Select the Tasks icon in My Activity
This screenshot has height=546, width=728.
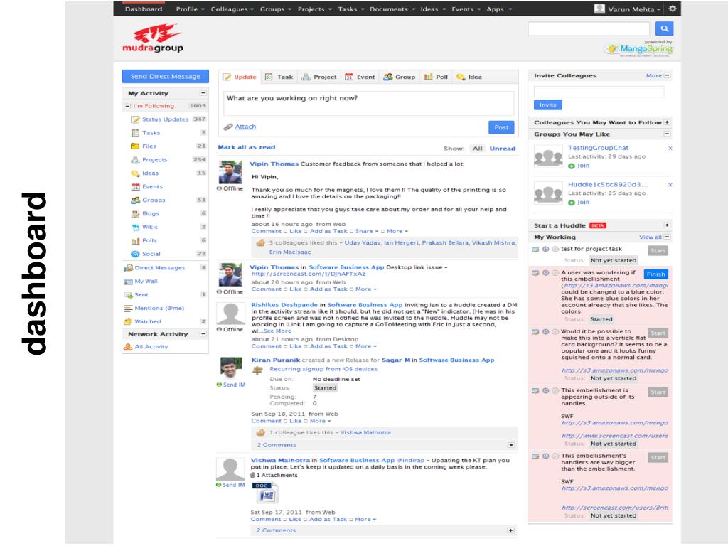[x=135, y=133]
